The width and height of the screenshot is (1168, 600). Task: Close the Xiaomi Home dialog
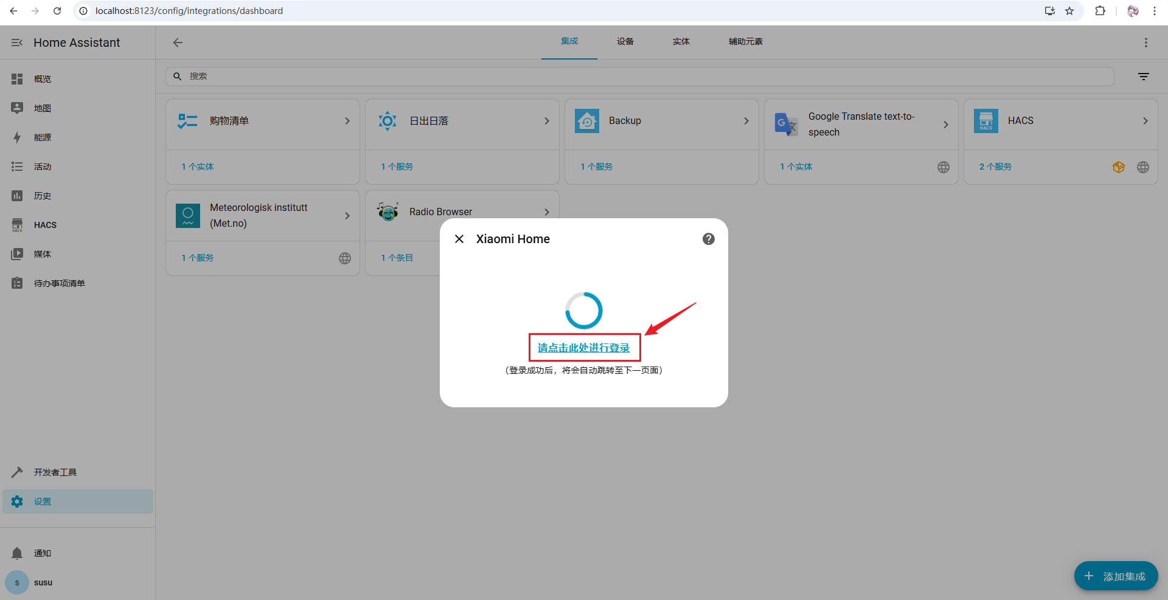pos(459,239)
